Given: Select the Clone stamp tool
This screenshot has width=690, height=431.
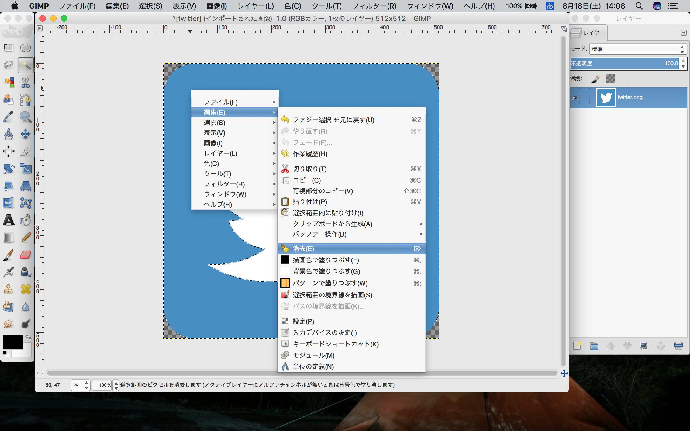Looking at the screenshot, I should tap(9, 289).
